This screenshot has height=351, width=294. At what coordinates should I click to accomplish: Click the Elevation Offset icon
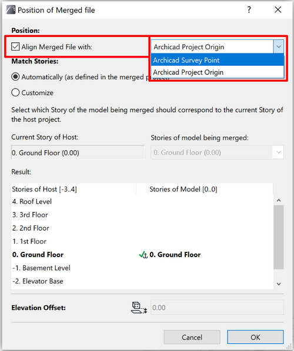(x=139, y=308)
